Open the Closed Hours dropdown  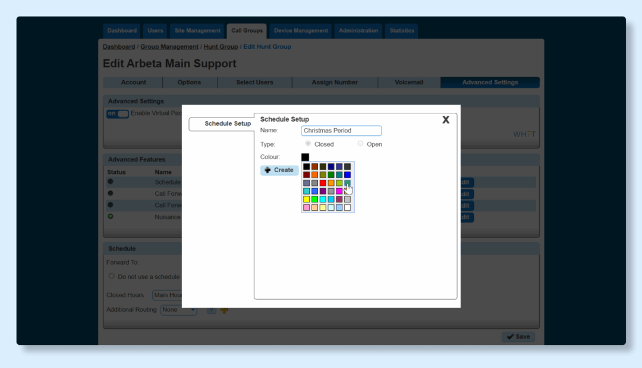click(167, 295)
